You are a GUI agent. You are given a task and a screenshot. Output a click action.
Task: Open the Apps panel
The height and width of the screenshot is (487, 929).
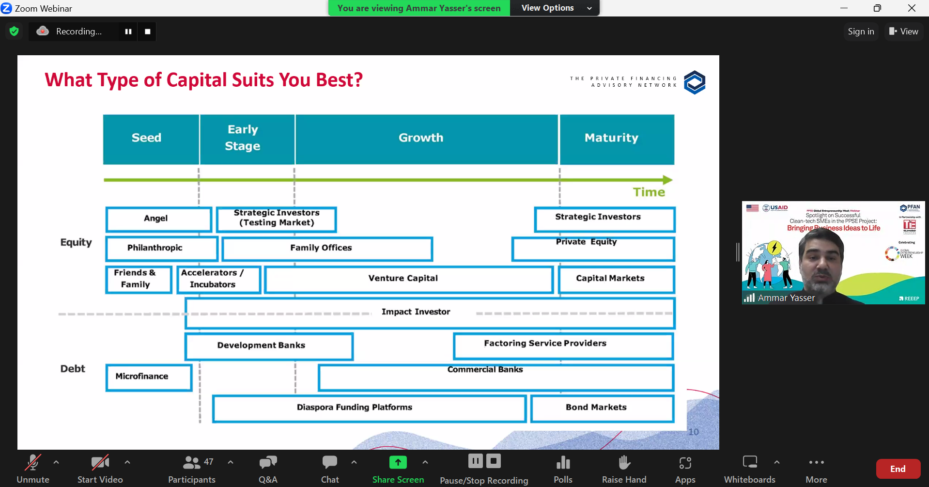click(x=685, y=469)
